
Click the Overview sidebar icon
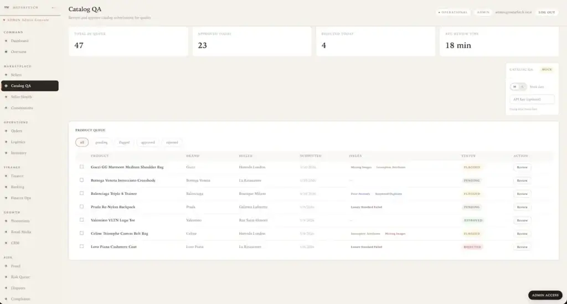6,51
